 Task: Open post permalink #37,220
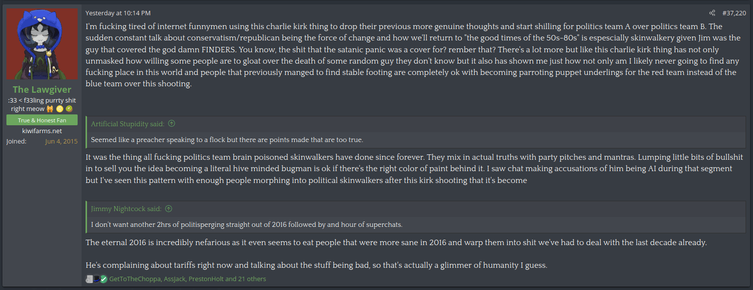click(x=734, y=13)
